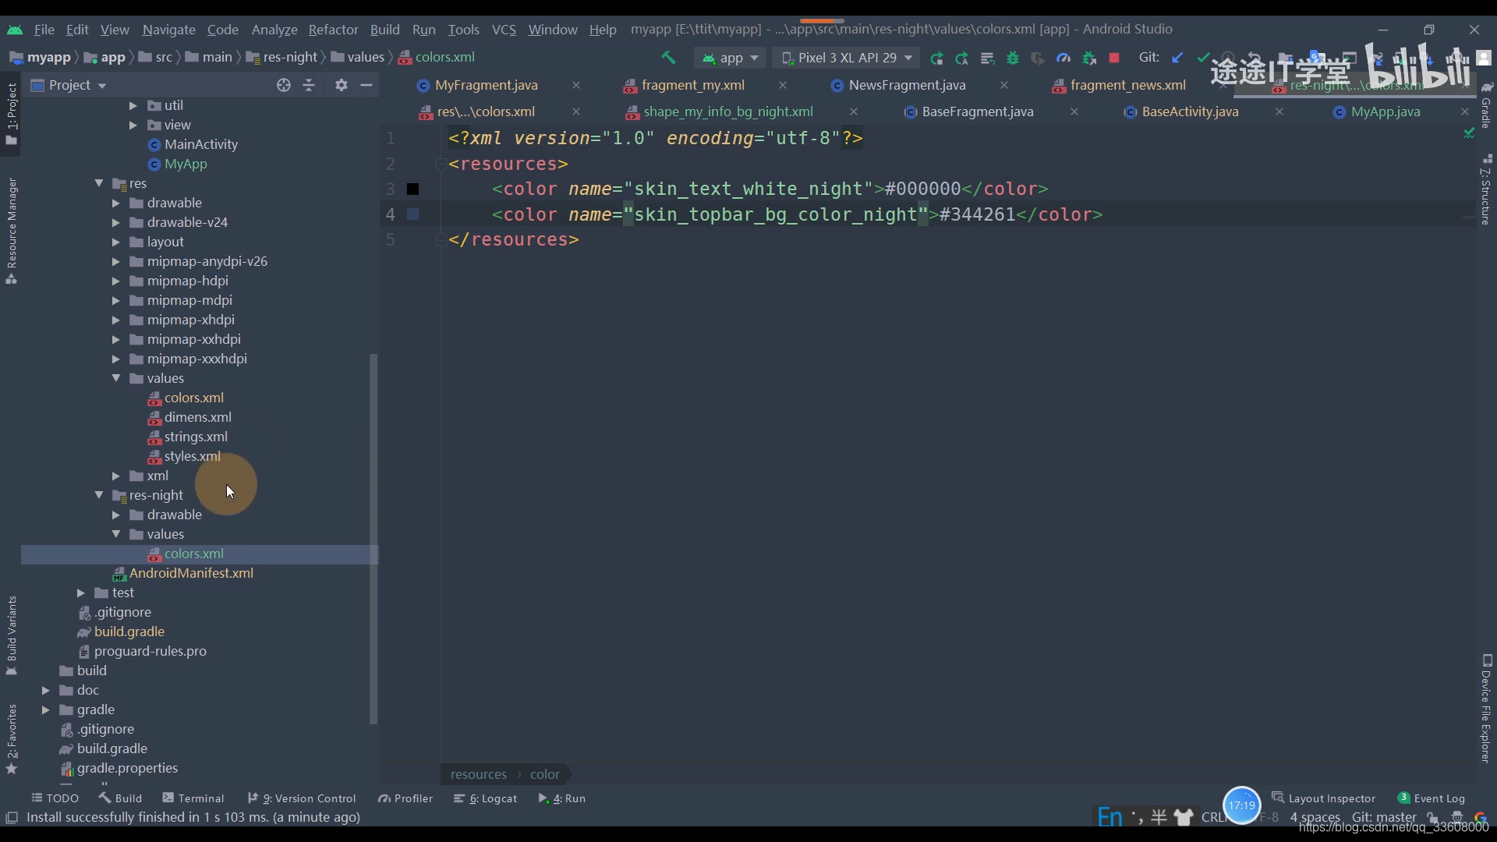1497x842 pixels.
Task: Click the Project panel vertical scrollbar
Action: point(373,538)
